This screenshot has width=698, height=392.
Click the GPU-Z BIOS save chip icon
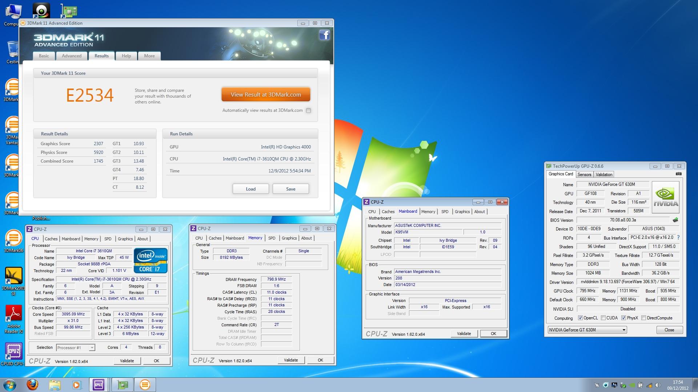pyautogui.click(x=675, y=220)
